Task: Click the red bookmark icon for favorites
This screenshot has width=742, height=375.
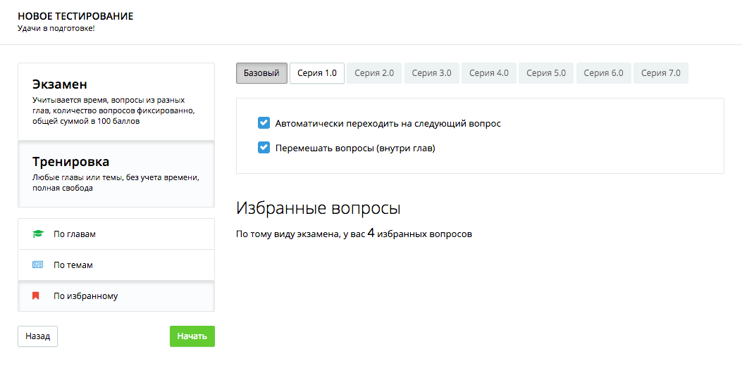Action: click(36, 296)
